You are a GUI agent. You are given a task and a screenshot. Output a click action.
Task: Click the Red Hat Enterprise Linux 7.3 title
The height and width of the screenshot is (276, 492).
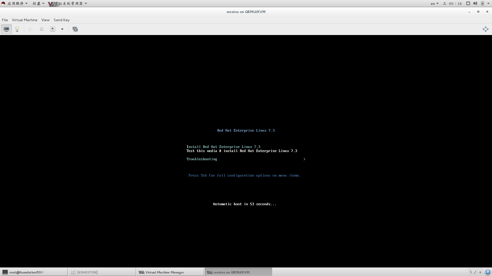(x=246, y=130)
